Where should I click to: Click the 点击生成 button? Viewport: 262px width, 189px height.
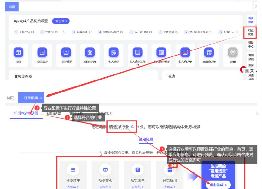pyautogui.click(x=218, y=185)
